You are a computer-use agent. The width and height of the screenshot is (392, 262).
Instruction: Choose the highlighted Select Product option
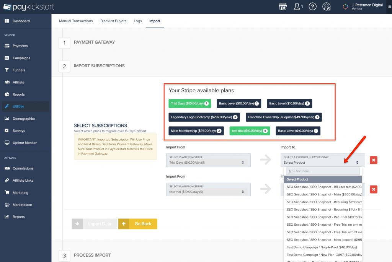(323, 179)
